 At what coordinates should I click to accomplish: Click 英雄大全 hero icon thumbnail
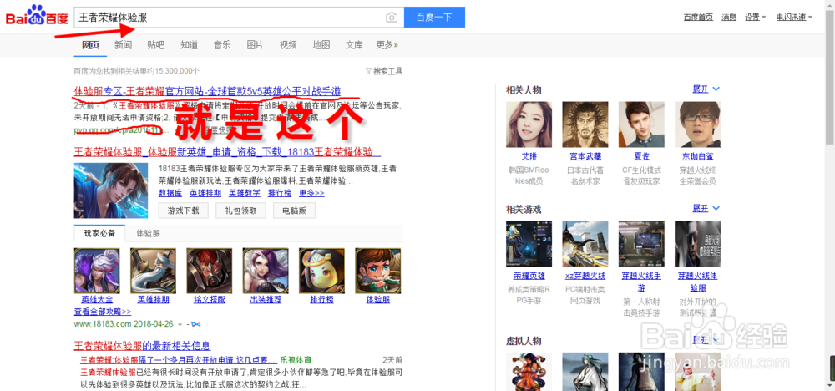coord(97,271)
